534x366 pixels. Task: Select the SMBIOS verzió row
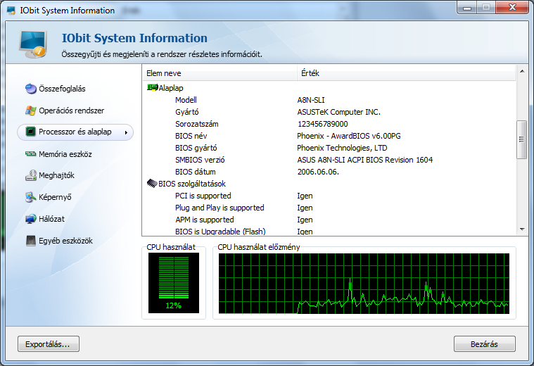[329, 160]
